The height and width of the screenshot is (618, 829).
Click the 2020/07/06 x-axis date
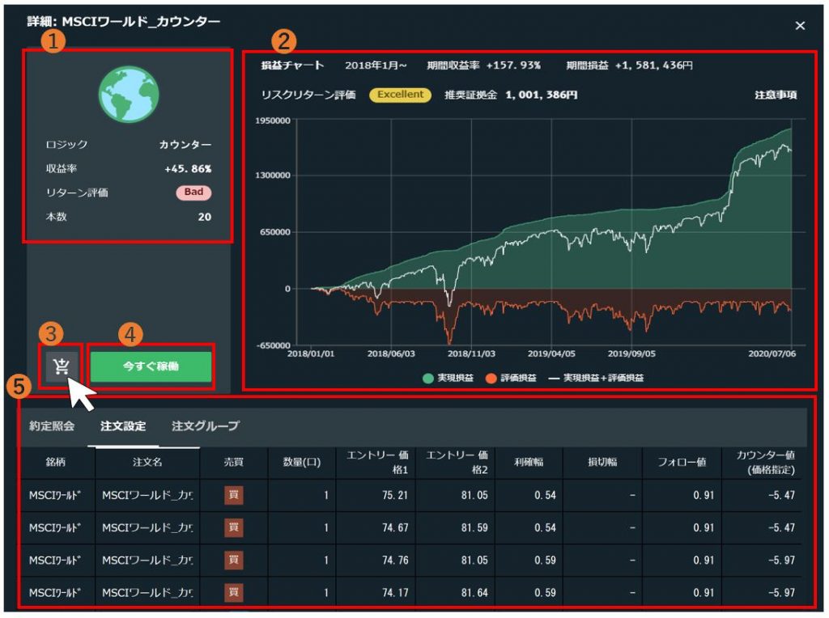click(772, 353)
